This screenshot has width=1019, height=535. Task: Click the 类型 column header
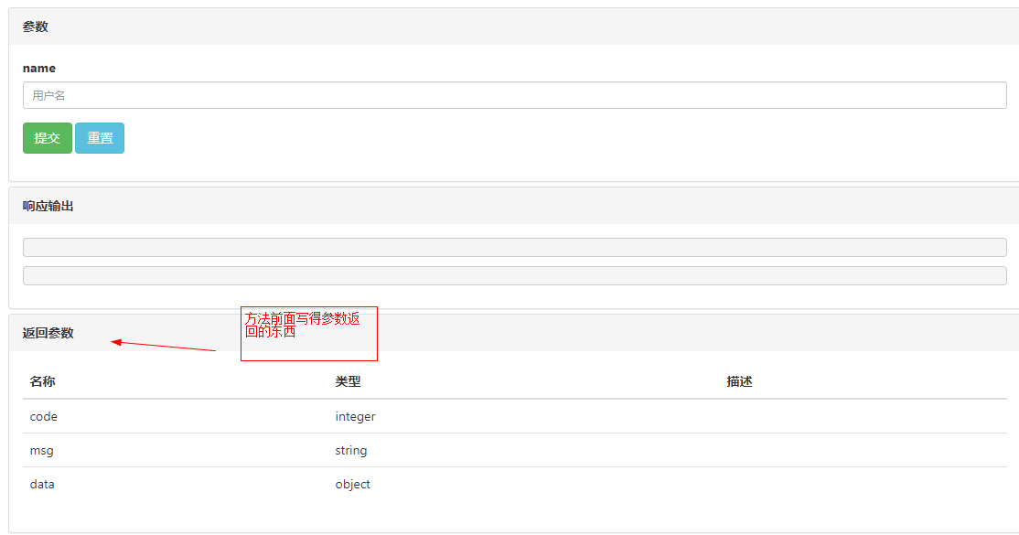tap(348, 381)
